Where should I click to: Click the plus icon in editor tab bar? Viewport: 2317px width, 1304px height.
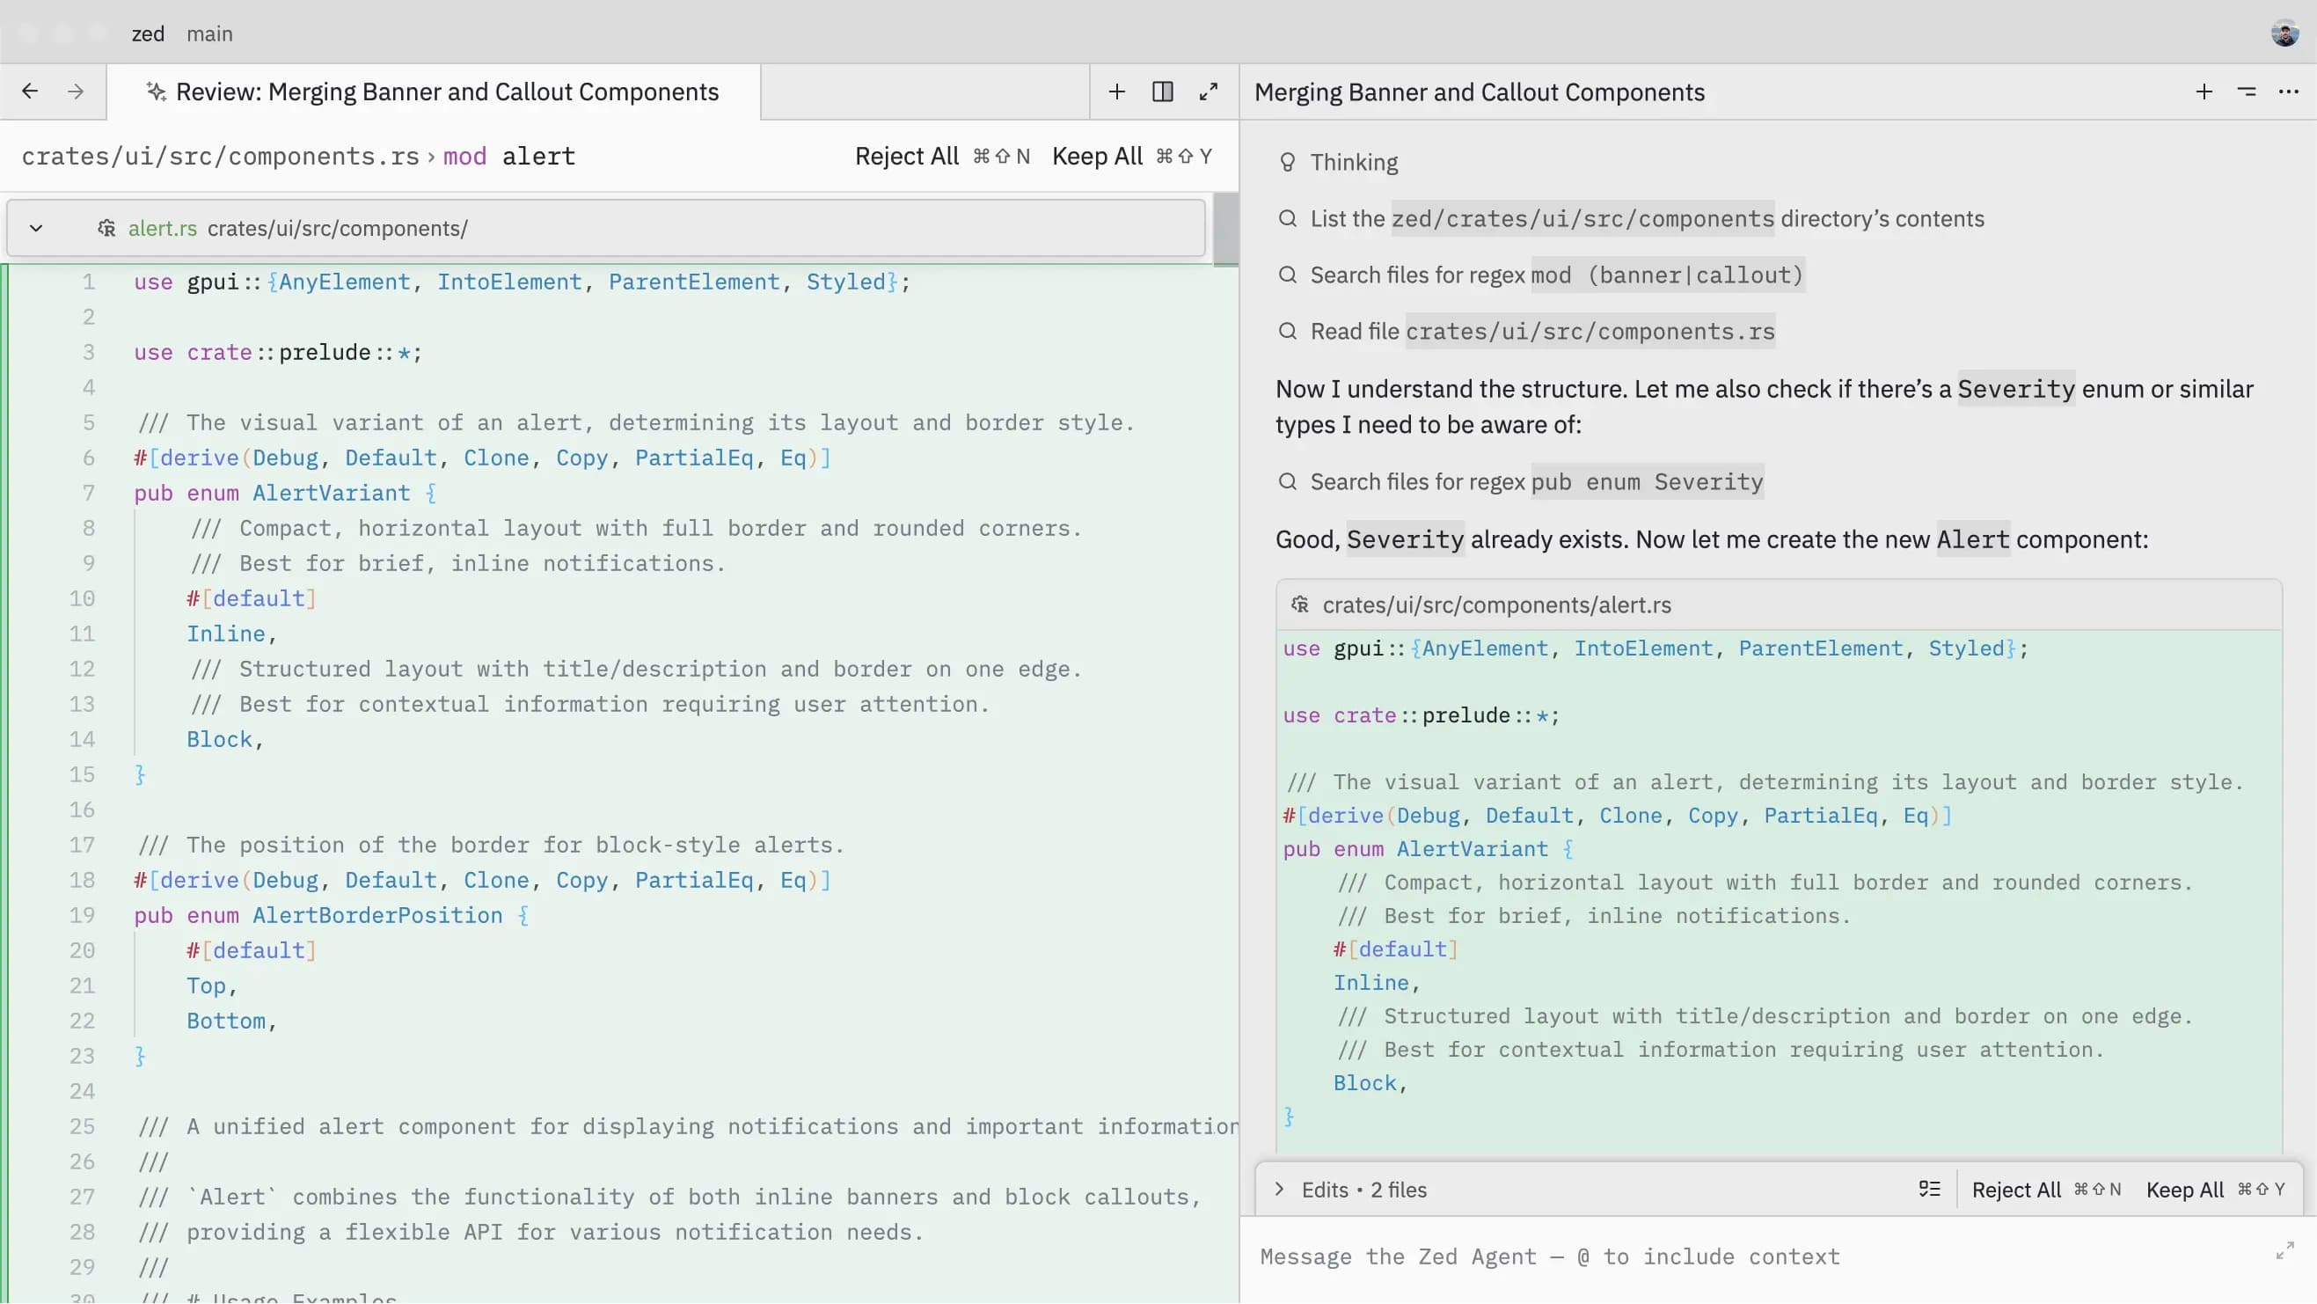pos(1116,91)
